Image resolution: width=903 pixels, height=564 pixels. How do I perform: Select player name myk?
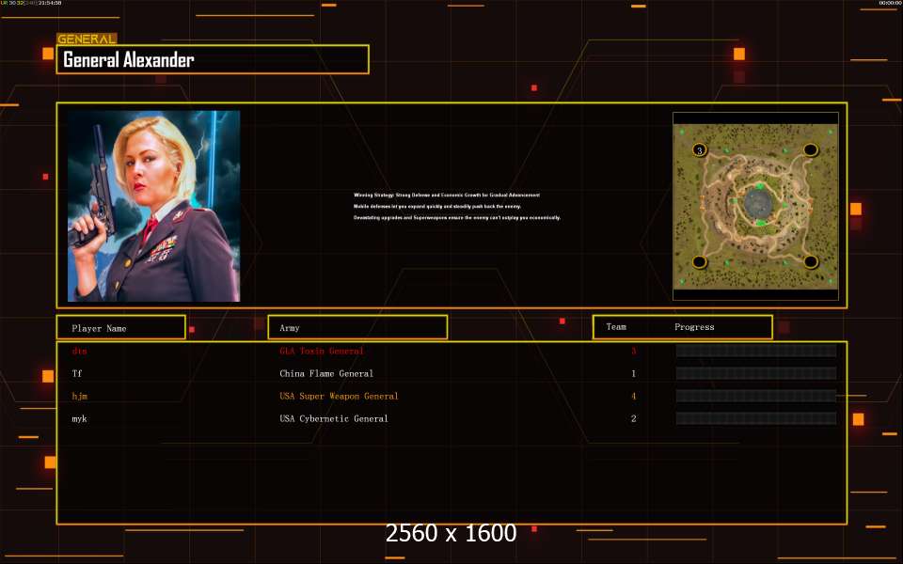tap(79, 419)
